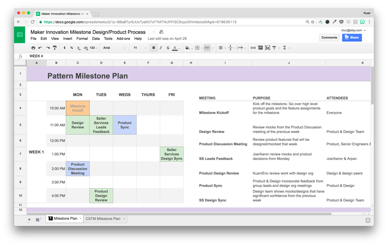Screen dimensions: 388x246
Task: Open the text wrapping options
Action: click(240, 48)
